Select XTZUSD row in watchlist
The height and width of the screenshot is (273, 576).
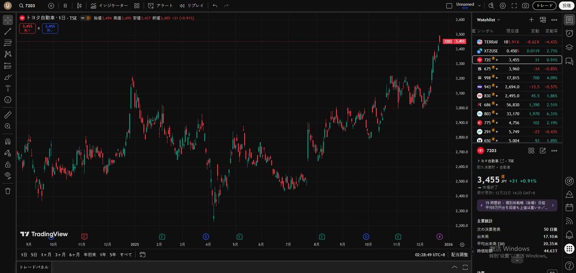[517, 51]
